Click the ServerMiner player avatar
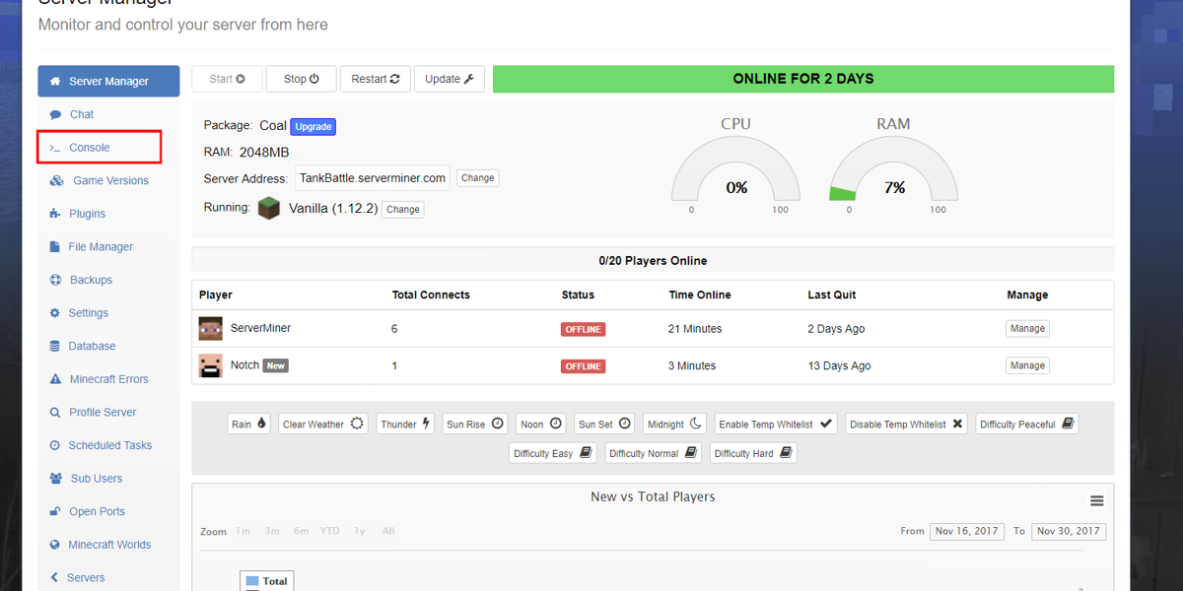The width and height of the screenshot is (1183, 591). pyautogui.click(x=210, y=329)
